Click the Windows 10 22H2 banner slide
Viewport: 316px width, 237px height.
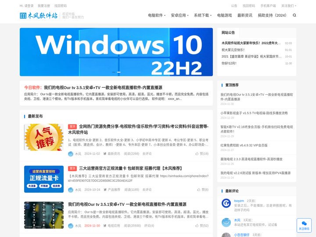pyautogui.click(x=116, y=52)
